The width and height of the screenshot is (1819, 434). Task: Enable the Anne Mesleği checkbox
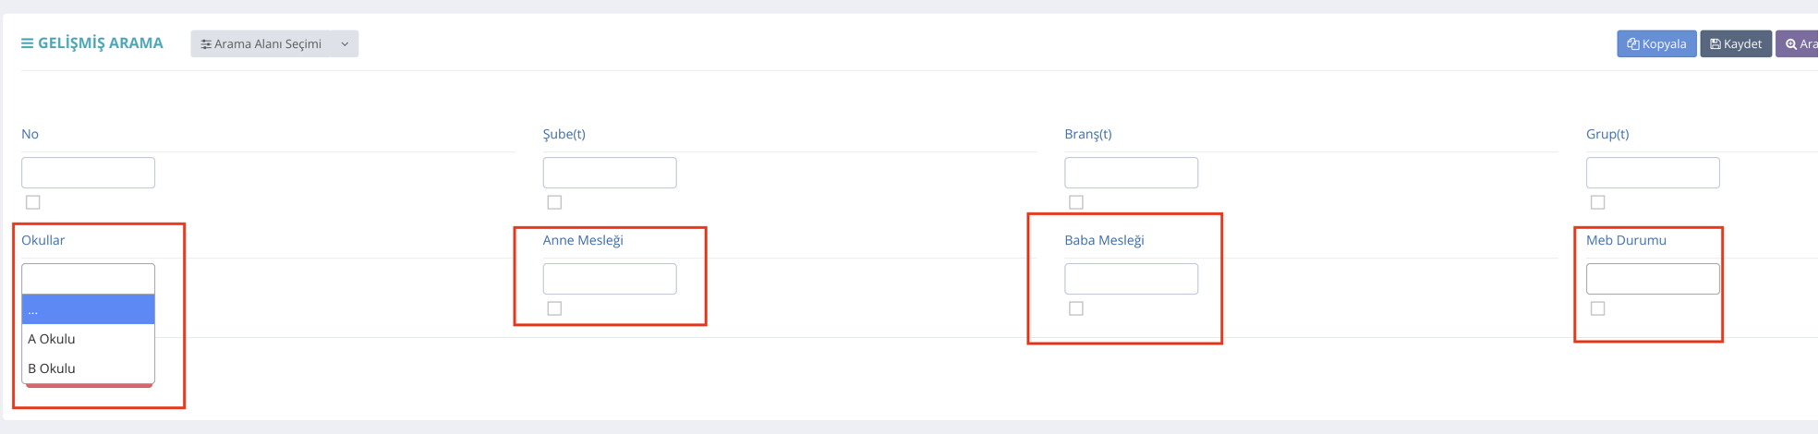(554, 308)
